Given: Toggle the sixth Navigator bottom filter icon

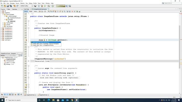Looking at the screenshot, I should point(15,94).
